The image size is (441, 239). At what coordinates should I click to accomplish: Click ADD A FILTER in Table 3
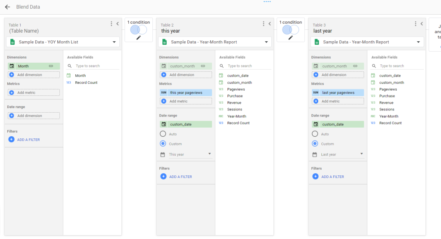coord(332,177)
